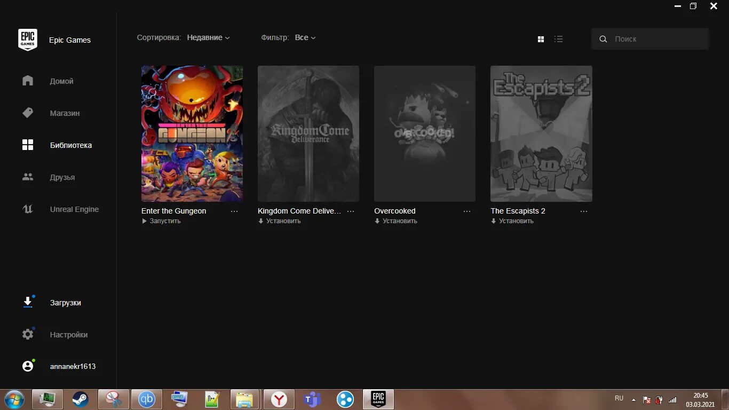Click the Overcooked cover art

pyautogui.click(x=425, y=133)
